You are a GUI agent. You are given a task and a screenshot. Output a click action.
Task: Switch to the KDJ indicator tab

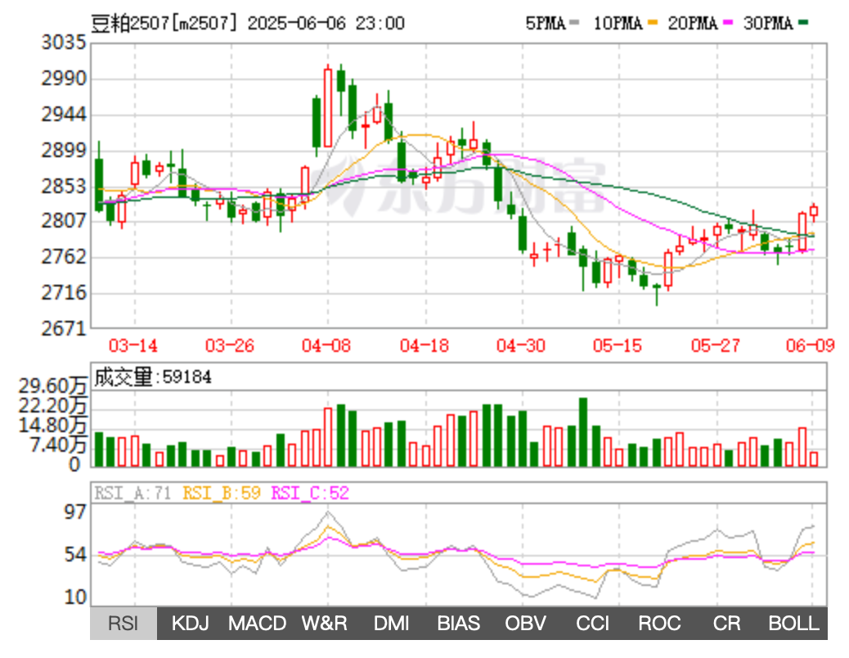(x=191, y=624)
